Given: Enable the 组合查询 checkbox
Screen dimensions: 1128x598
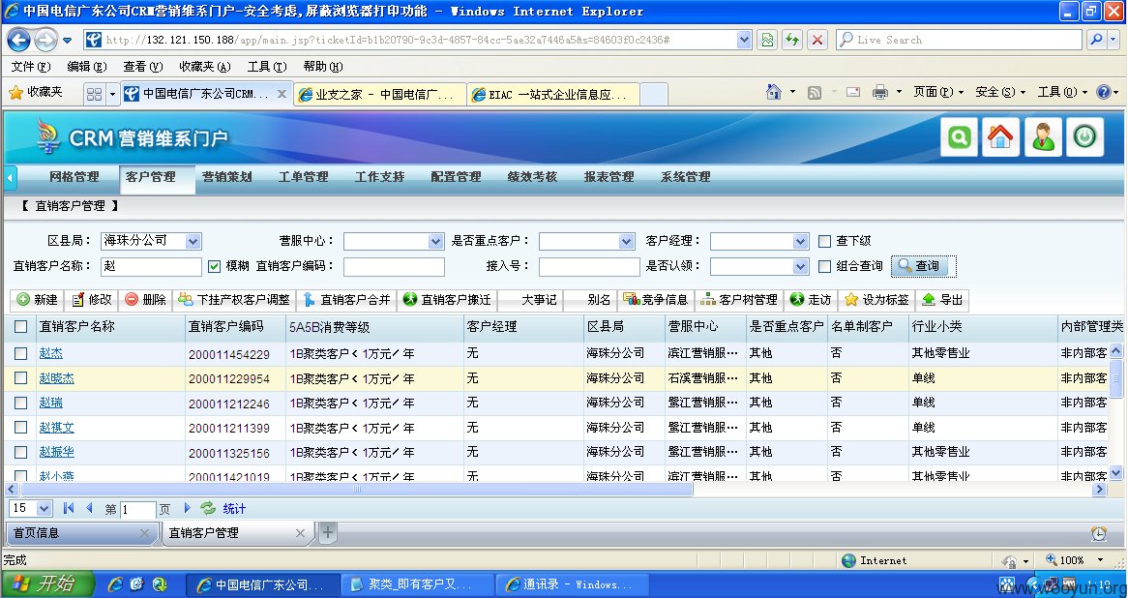Looking at the screenshot, I should 824,266.
